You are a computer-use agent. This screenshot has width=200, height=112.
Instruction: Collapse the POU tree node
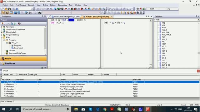[1, 37]
